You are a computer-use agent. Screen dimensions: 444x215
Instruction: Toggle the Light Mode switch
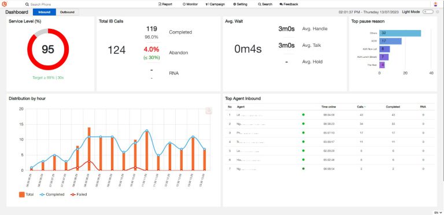(x=428, y=12)
